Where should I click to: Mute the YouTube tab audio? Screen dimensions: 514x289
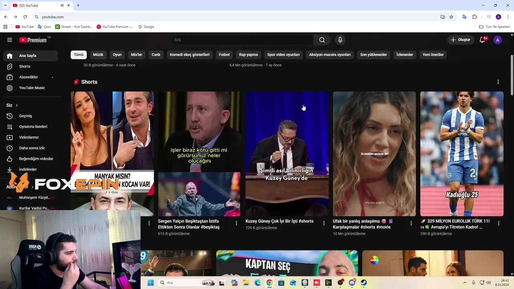click(62, 6)
